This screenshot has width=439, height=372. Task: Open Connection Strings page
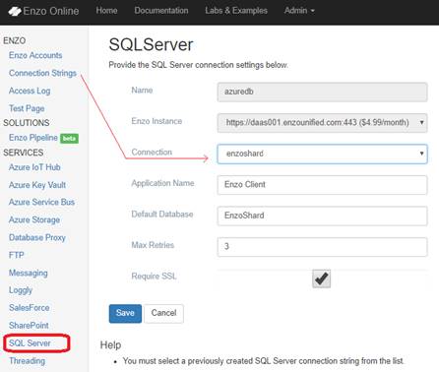click(42, 73)
